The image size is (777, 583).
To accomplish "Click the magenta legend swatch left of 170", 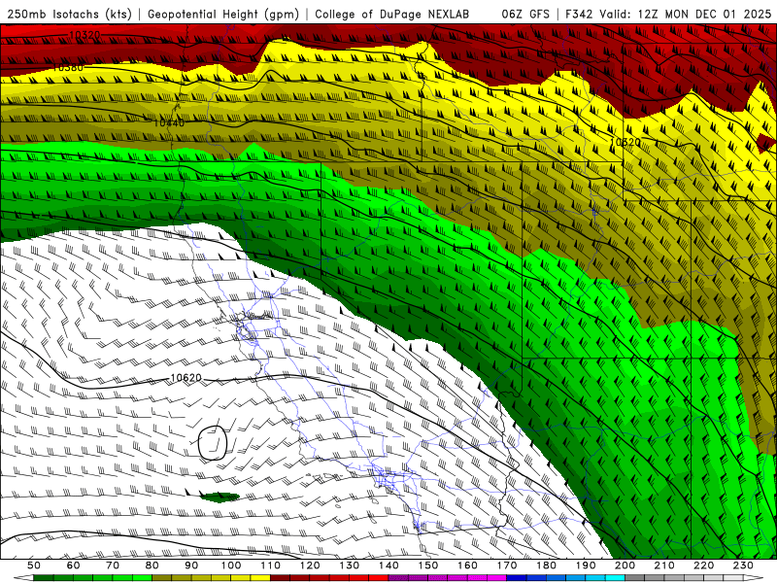I will point(496,578).
